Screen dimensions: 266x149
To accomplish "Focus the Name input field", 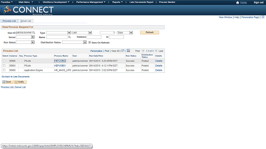I will click(x=57, y=37).
